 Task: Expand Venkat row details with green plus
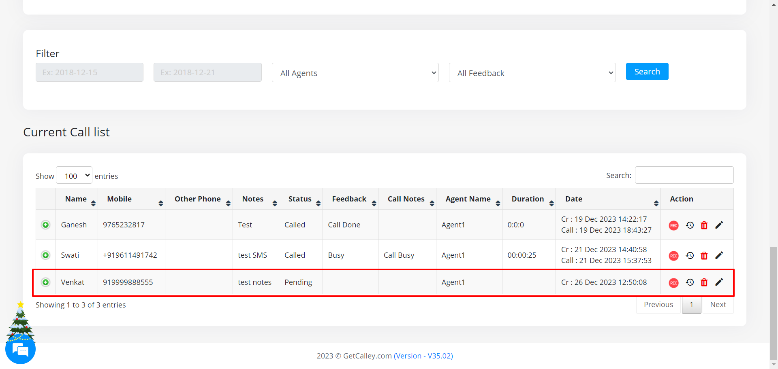coord(46,282)
